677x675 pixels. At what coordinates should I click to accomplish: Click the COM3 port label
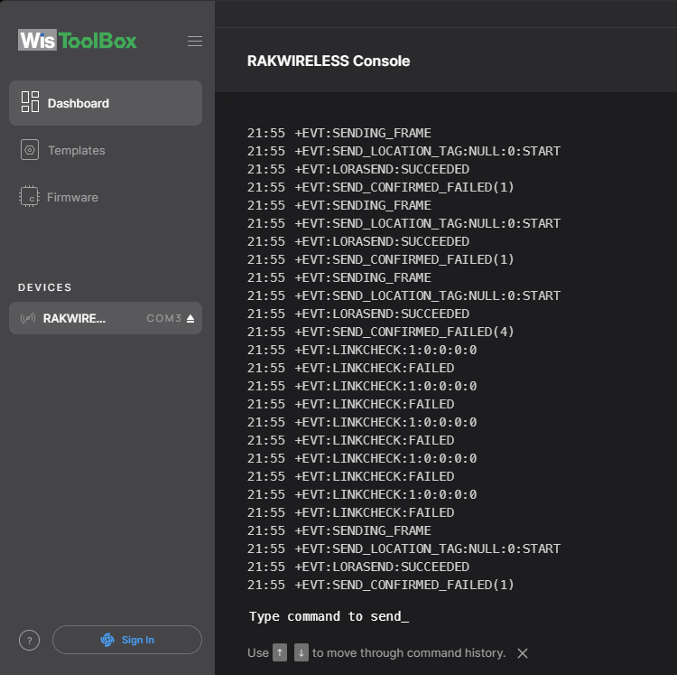[163, 318]
